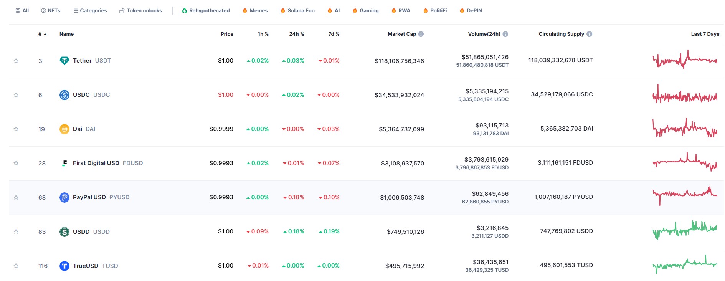
Task: Open First Digital USD sparkline chart
Action: (685, 162)
